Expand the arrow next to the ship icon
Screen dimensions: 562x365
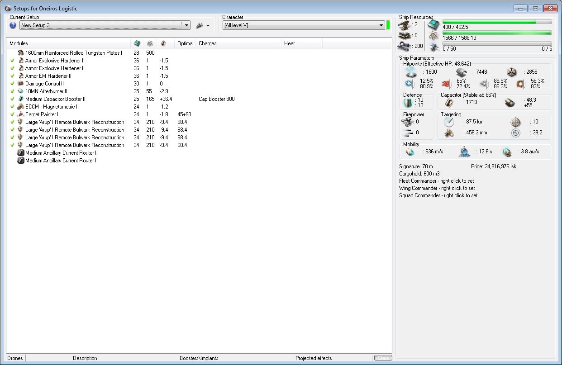pos(208,26)
